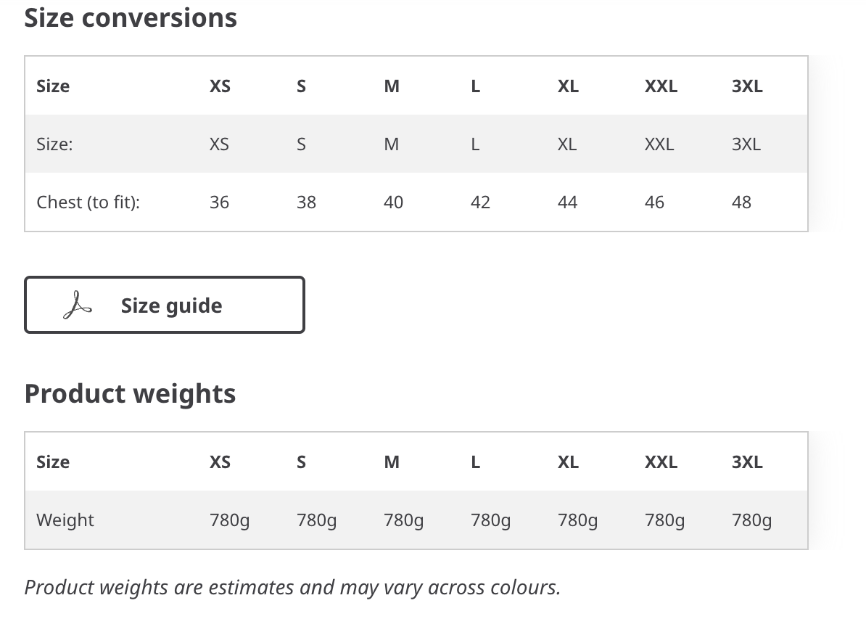Open the Size guide button

point(165,305)
